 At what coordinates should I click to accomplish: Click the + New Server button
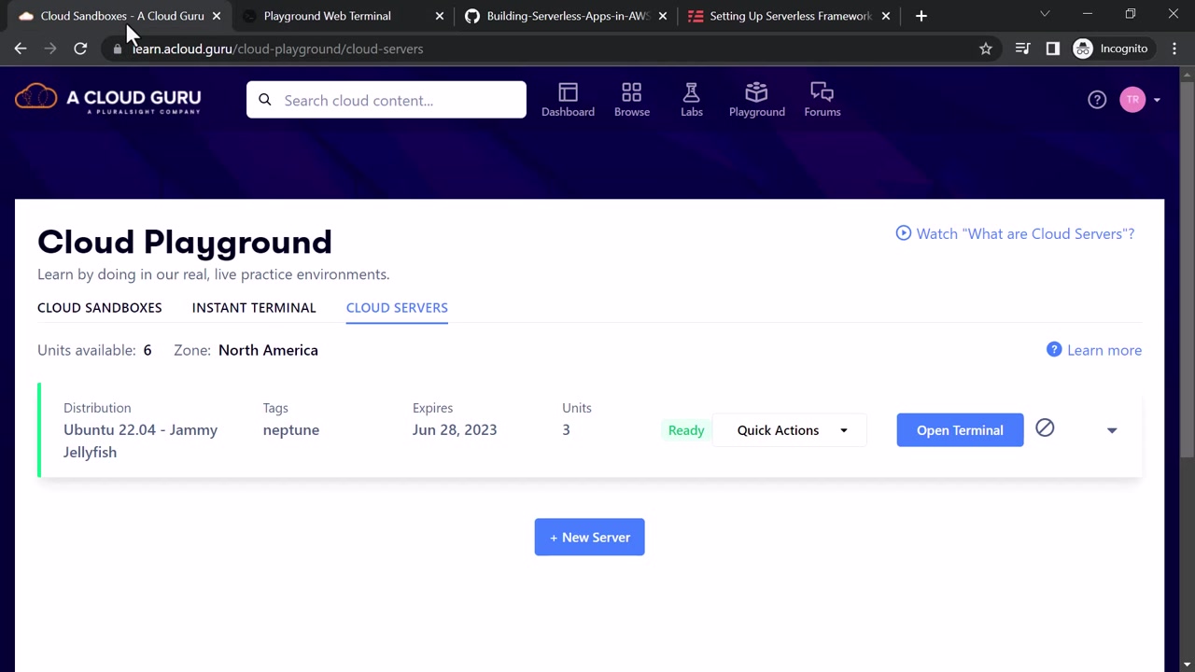[x=589, y=537]
